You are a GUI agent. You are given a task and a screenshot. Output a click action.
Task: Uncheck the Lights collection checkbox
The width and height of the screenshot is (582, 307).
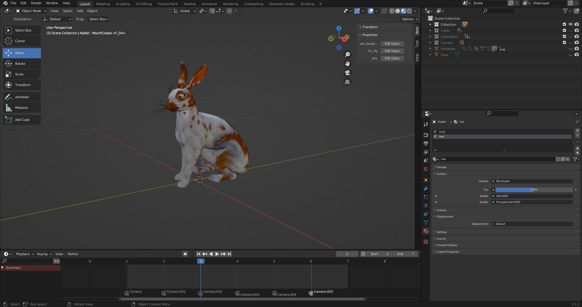coord(564,31)
